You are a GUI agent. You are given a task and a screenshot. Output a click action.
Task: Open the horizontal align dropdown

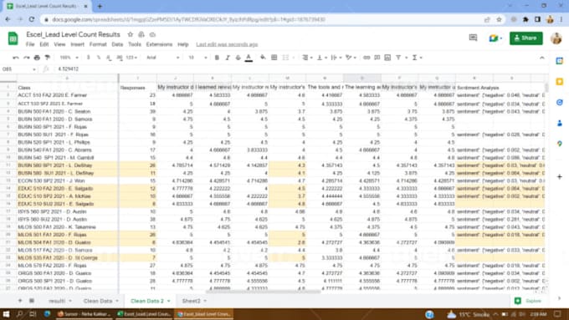307,58
